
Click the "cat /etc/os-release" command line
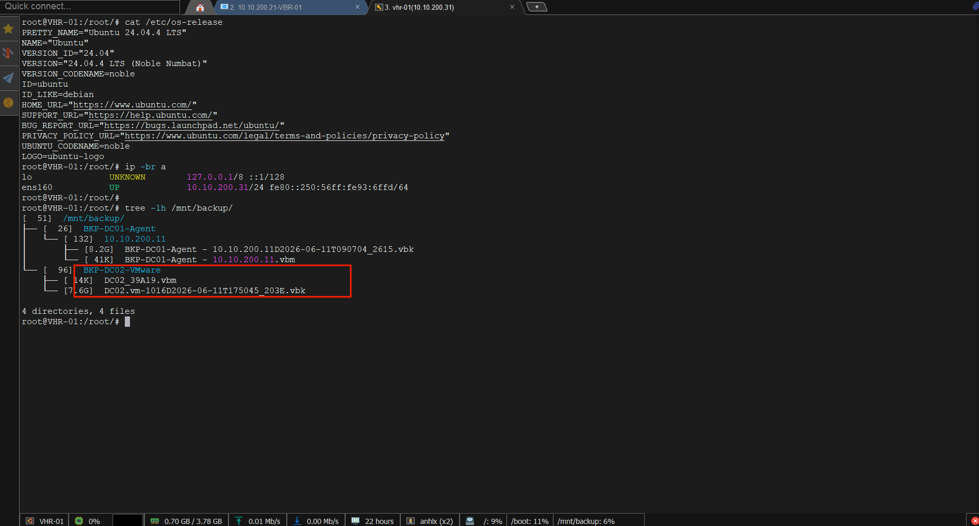point(173,22)
